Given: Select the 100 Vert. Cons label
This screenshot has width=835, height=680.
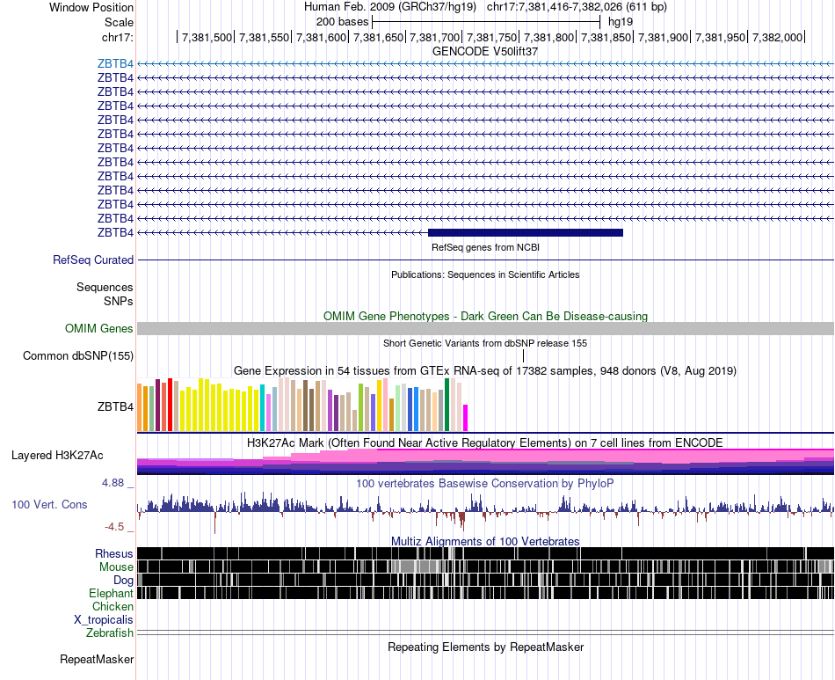Looking at the screenshot, I should click(49, 504).
